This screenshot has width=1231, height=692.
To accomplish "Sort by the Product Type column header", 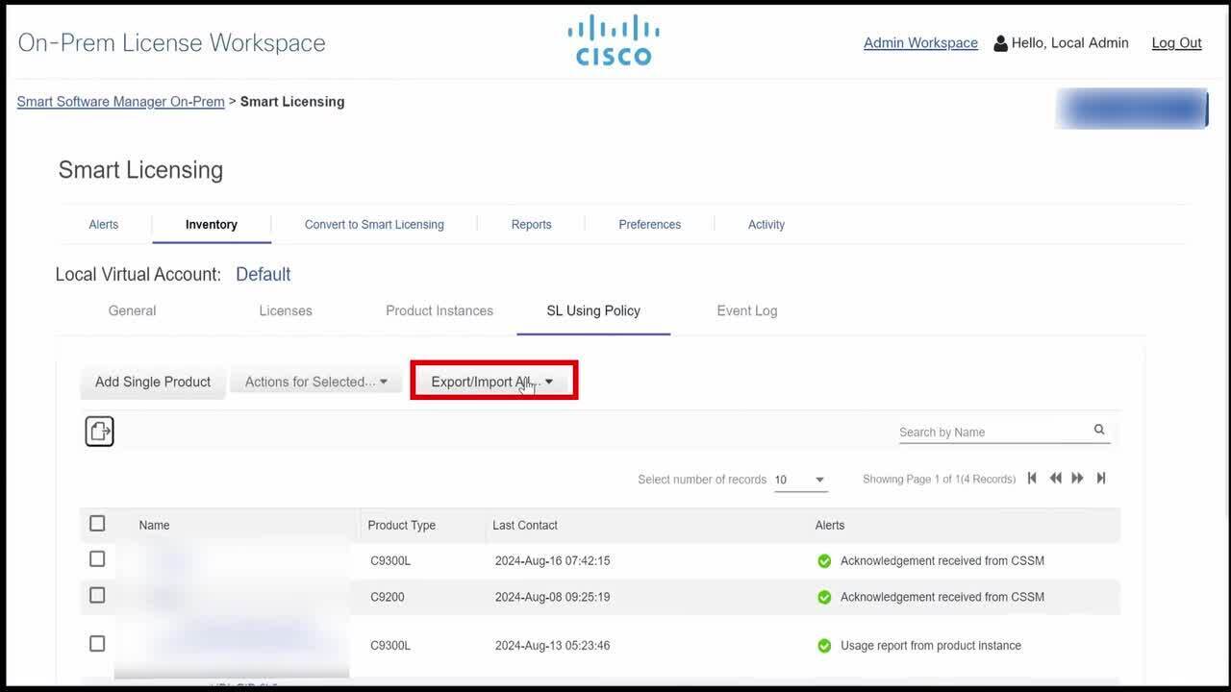I will tap(402, 525).
